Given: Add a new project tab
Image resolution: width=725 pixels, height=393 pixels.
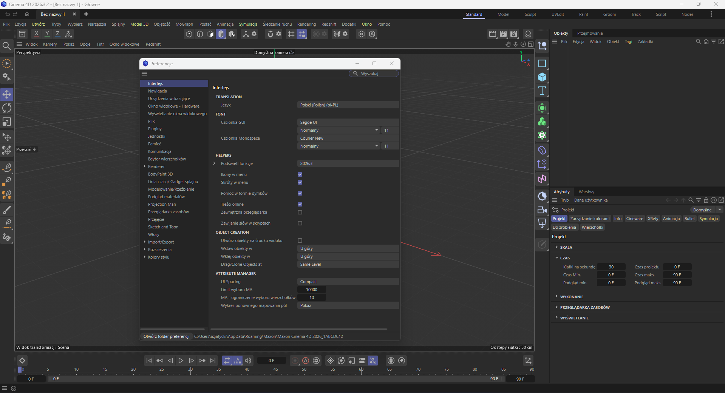Looking at the screenshot, I should point(86,14).
